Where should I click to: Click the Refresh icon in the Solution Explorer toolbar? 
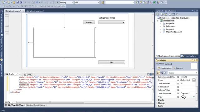click(x=166, y=14)
